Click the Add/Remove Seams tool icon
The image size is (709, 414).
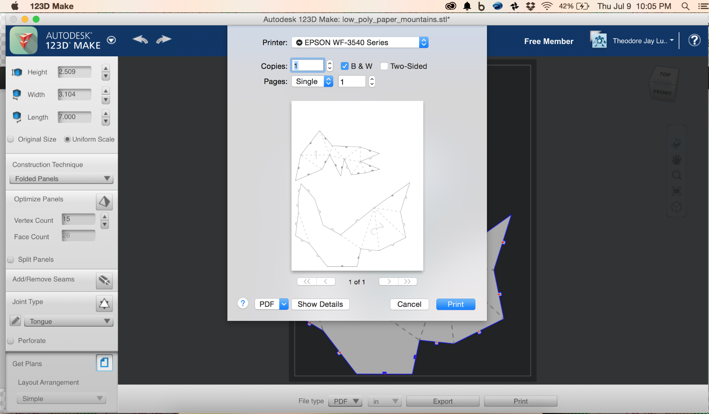(104, 281)
